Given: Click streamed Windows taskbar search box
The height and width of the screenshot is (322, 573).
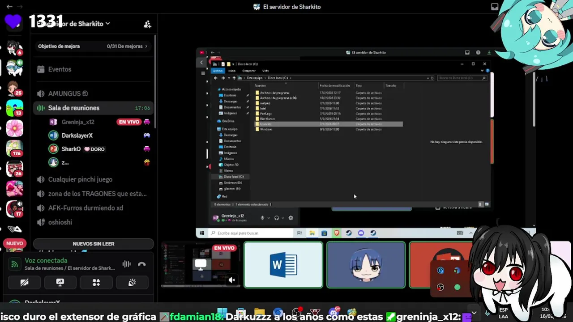Looking at the screenshot, I should 251,233.
